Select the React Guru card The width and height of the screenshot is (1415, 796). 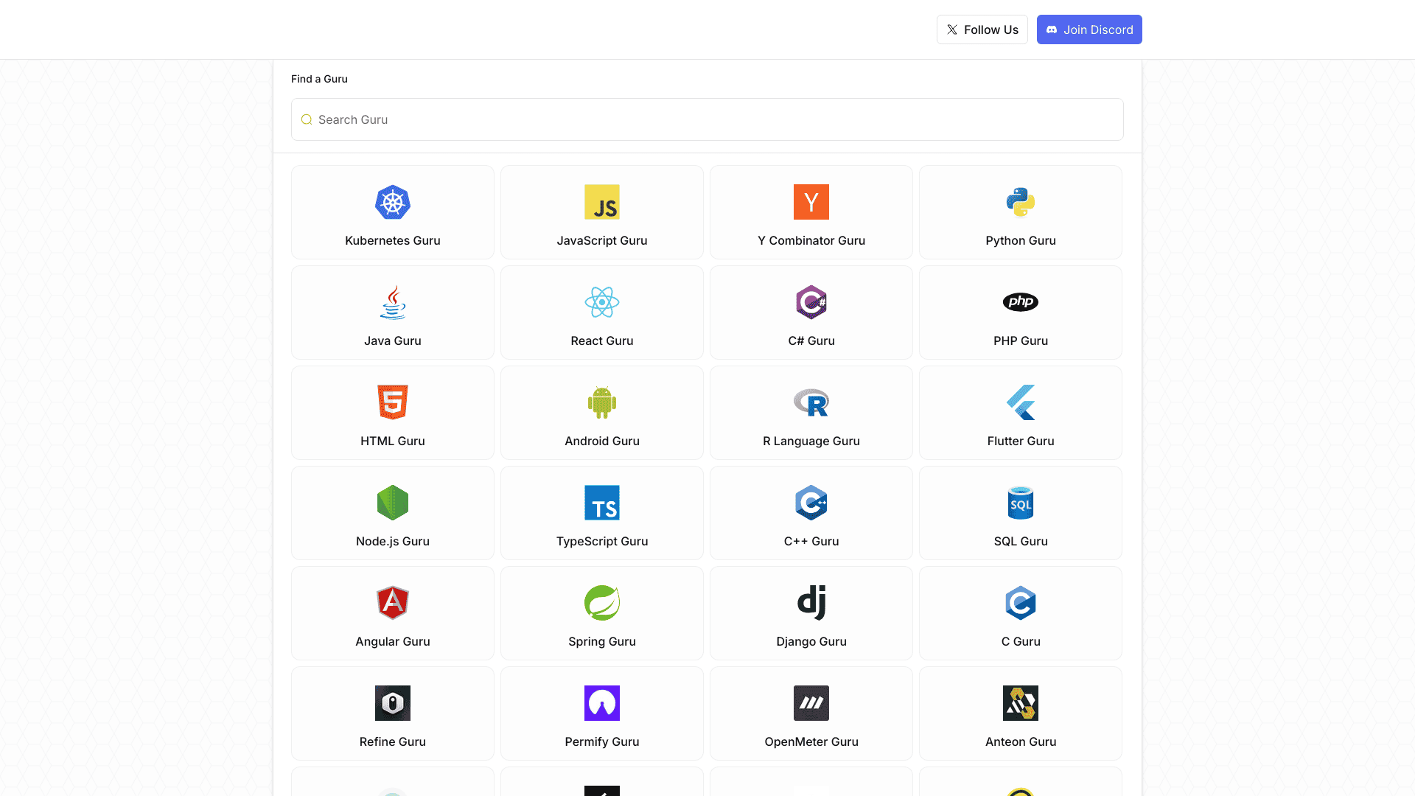(602, 313)
